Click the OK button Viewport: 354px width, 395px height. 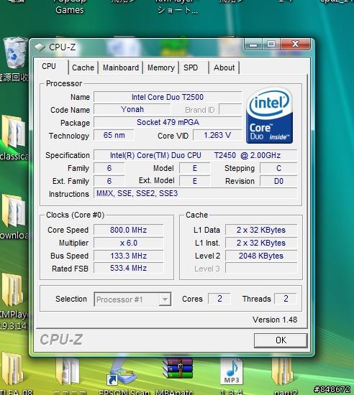281,340
